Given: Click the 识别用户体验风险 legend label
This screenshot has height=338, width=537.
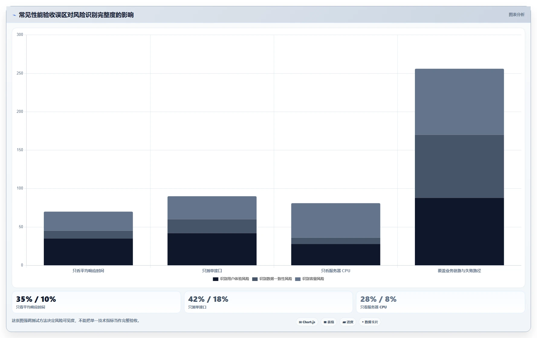Looking at the screenshot, I should 235,279.
